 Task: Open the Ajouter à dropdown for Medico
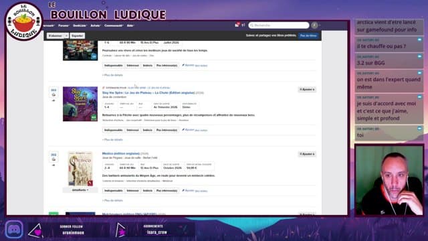click(x=307, y=154)
